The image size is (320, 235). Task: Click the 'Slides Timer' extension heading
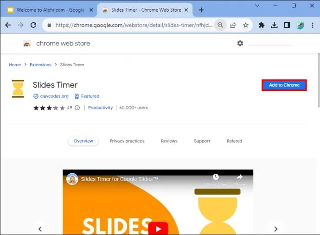55,85
